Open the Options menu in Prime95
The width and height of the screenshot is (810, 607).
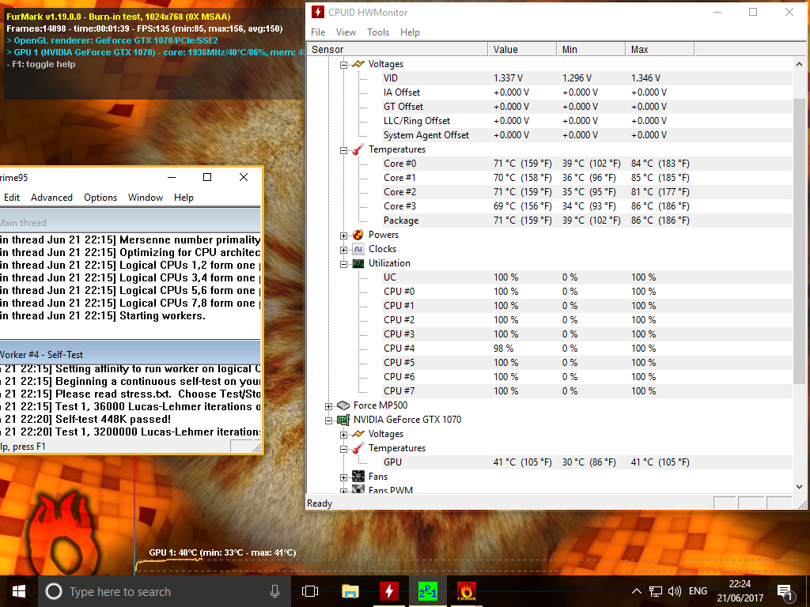[100, 197]
